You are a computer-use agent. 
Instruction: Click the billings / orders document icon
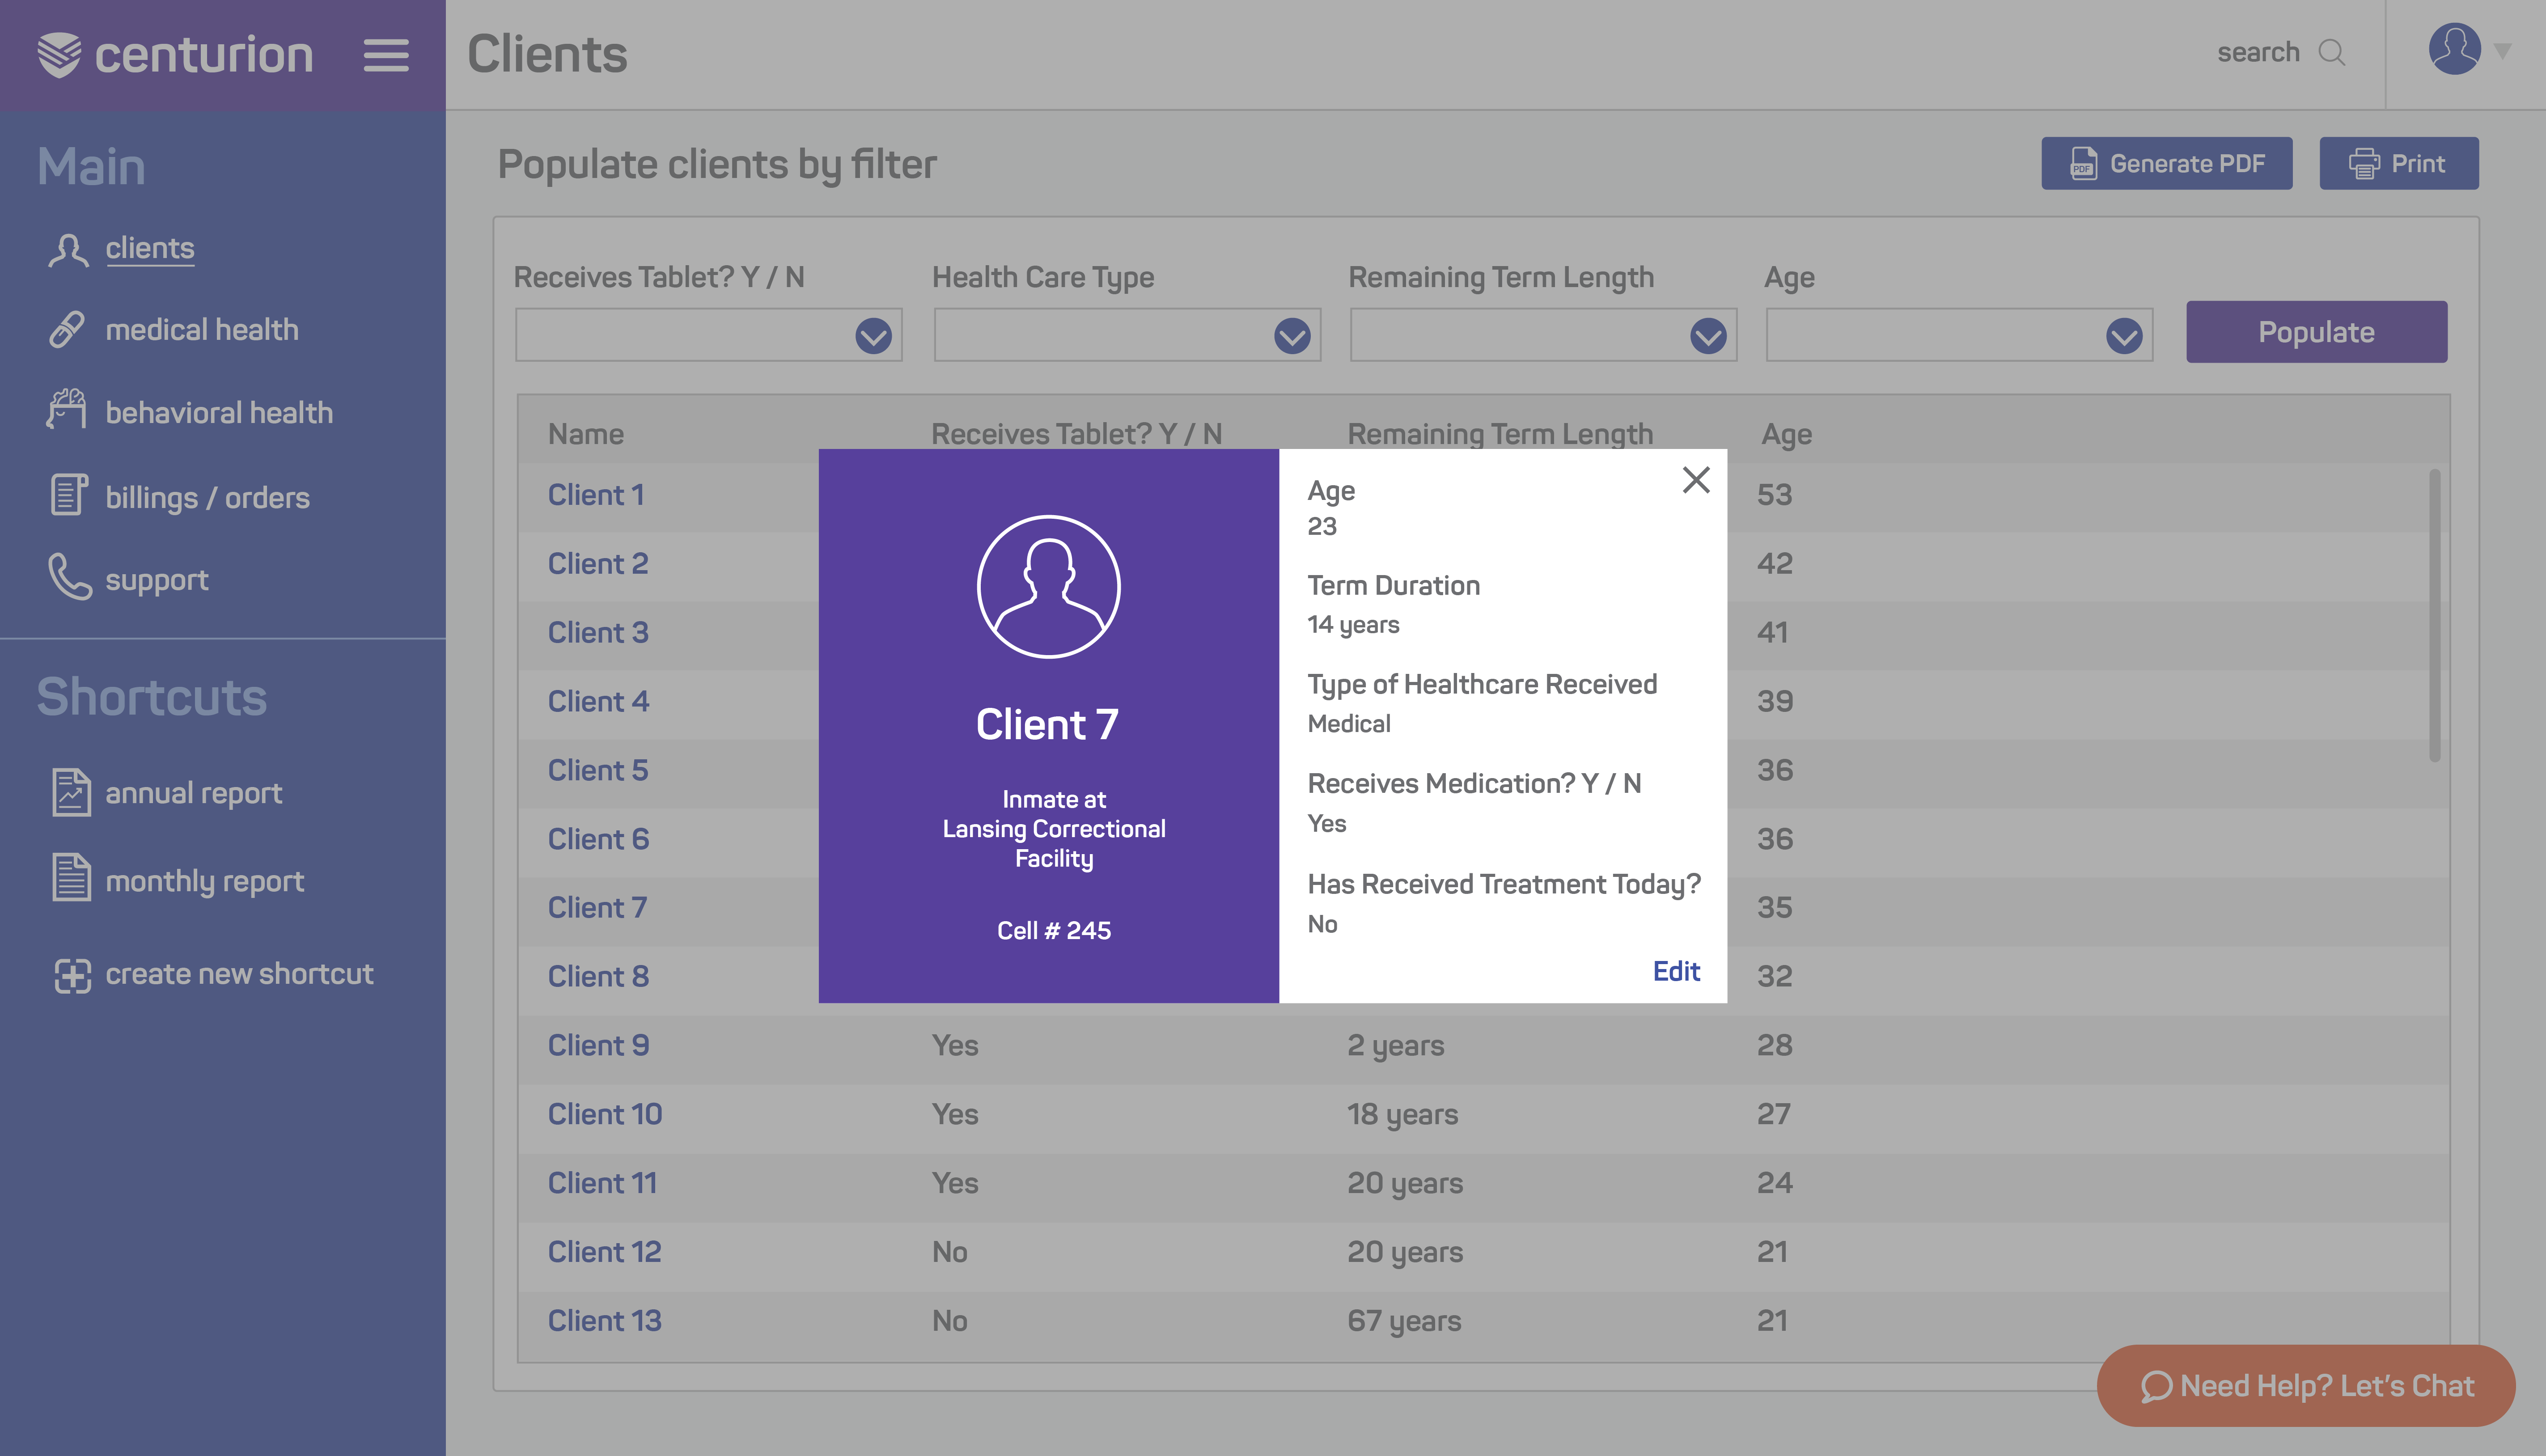coord(69,495)
